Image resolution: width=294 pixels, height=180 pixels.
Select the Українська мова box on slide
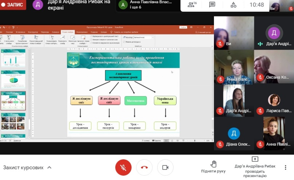pos(165,101)
